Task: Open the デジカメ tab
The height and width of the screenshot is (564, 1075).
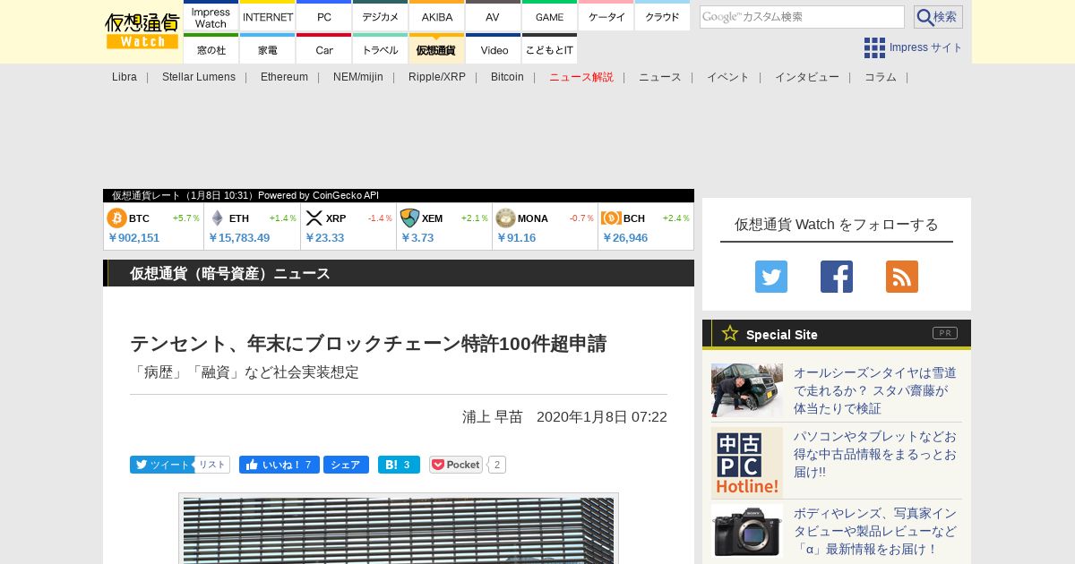Action: (x=381, y=17)
